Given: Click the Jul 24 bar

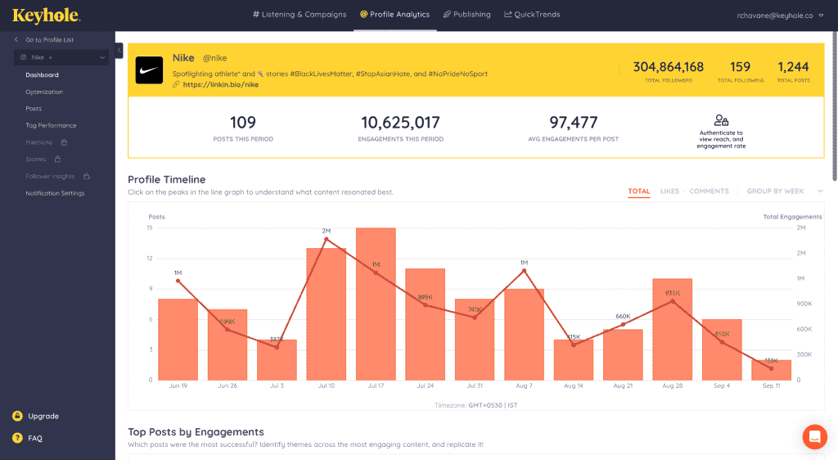Looking at the screenshot, I should point(426,324).
